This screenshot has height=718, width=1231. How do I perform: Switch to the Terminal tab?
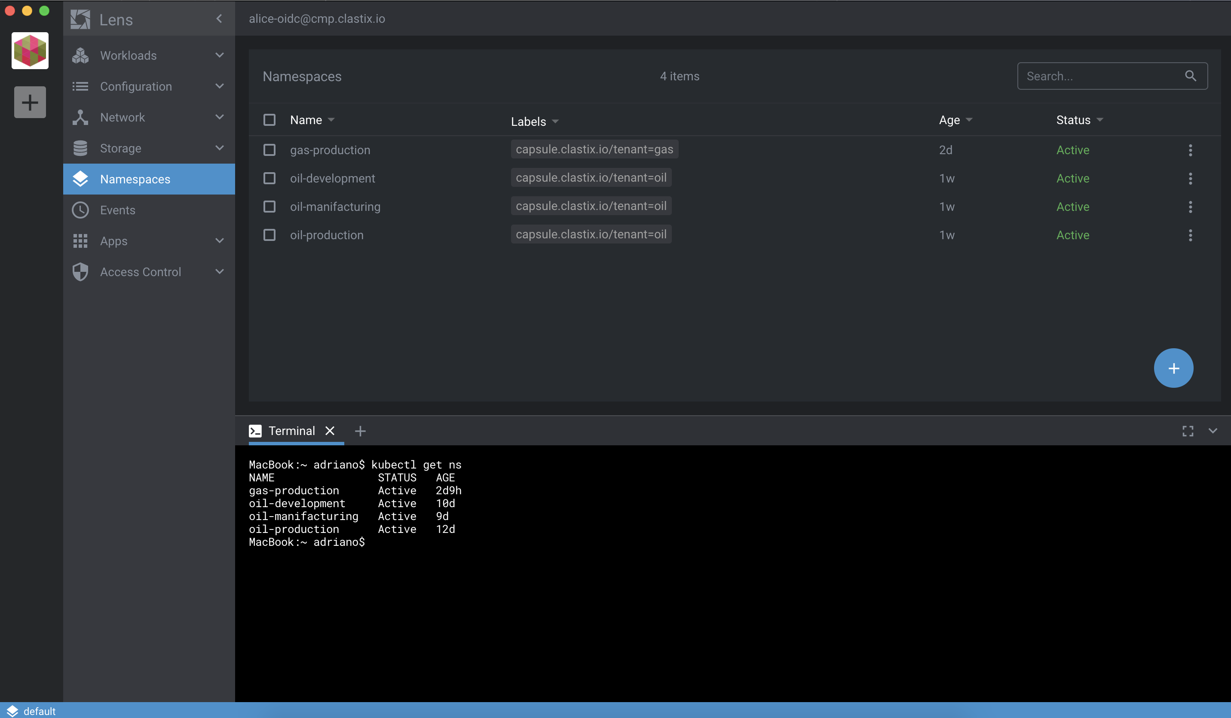click(291, 431)
